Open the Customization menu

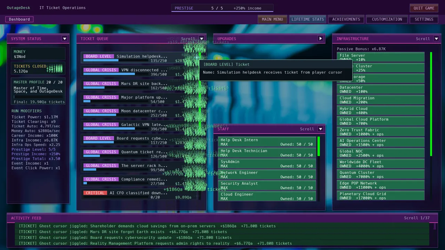[387, 19]
